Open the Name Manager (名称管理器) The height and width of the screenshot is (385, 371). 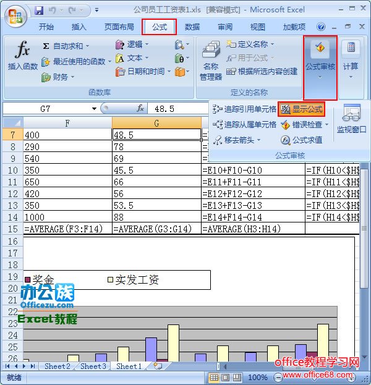click(211, 61)
